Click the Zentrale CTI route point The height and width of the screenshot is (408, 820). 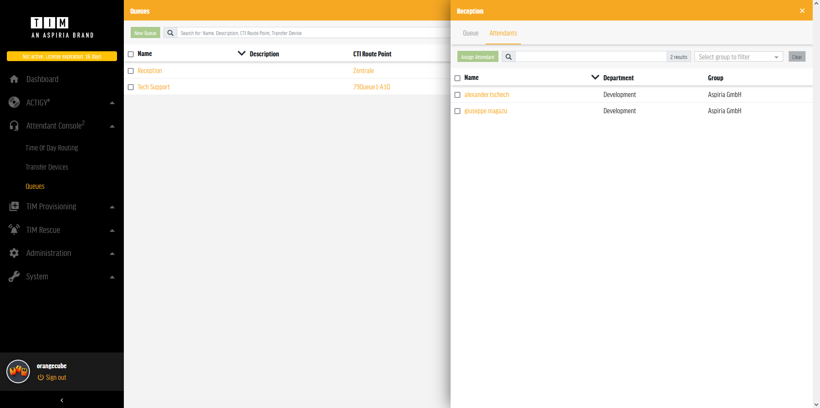[363, 70]
